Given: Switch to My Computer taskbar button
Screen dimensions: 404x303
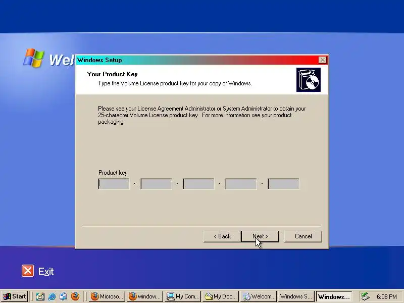Looking at the screenshot, I should 183,296.
